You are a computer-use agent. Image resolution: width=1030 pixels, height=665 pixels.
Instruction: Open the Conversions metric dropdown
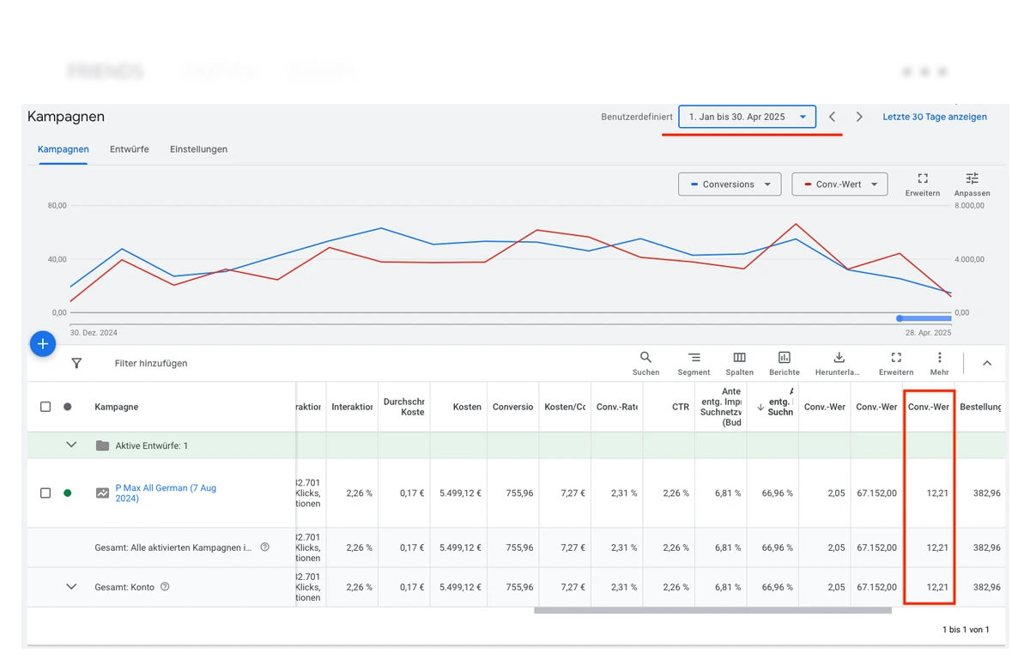click(730, 184)
